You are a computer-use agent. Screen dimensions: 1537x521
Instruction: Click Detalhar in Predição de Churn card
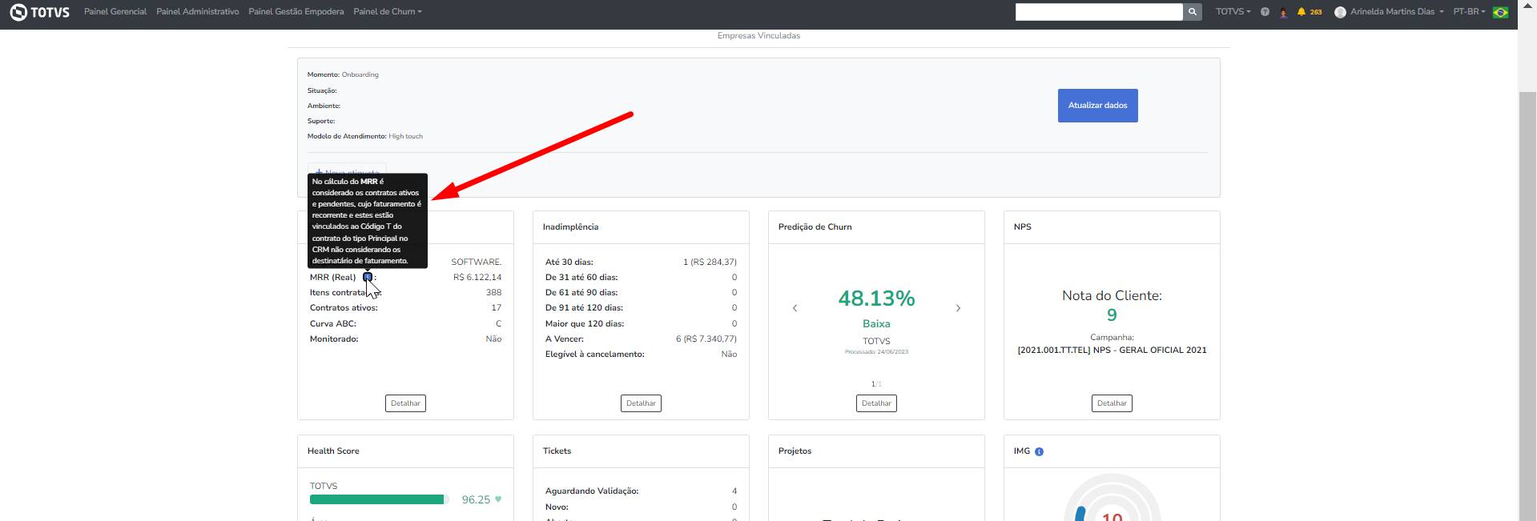876,403
